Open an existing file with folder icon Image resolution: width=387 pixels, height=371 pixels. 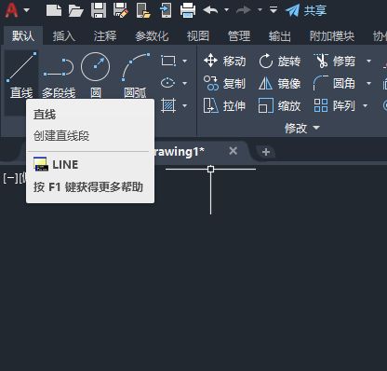click(76, 10)
